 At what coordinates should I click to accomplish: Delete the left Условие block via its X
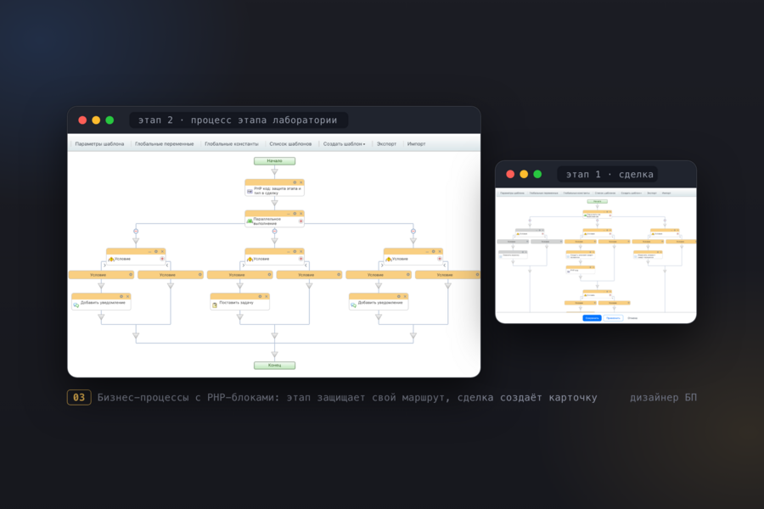(162, 251)
